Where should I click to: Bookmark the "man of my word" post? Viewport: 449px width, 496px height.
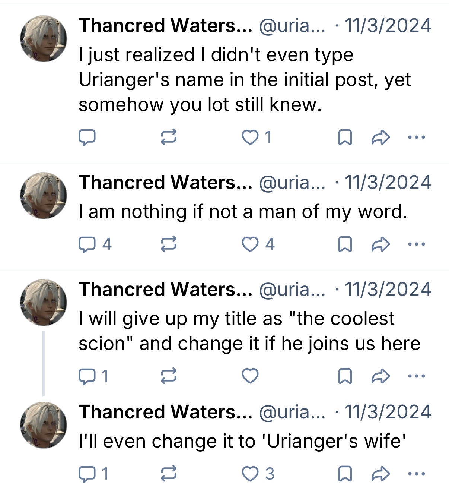point(345,244)
